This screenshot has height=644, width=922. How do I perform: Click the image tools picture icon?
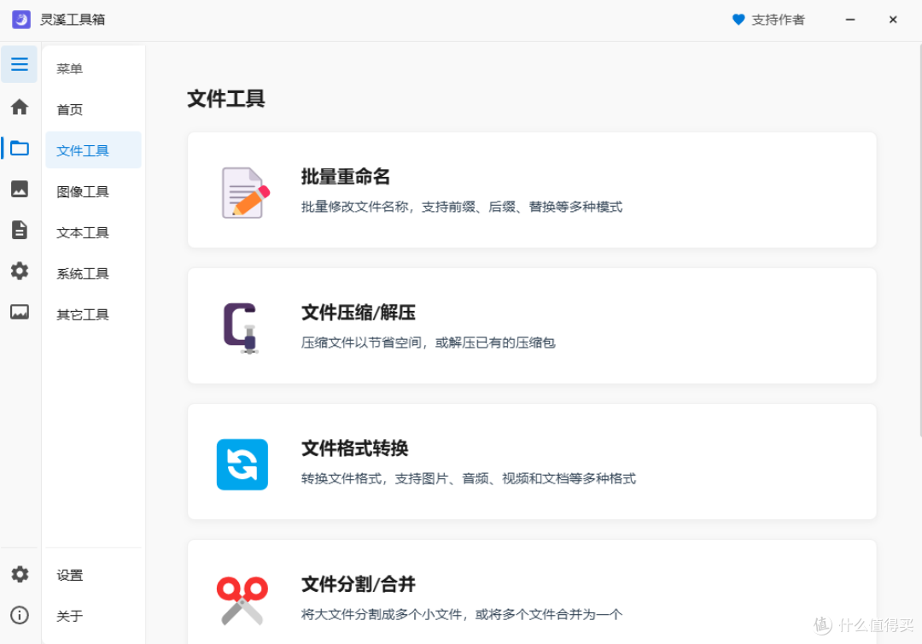(x=20, y=189)
